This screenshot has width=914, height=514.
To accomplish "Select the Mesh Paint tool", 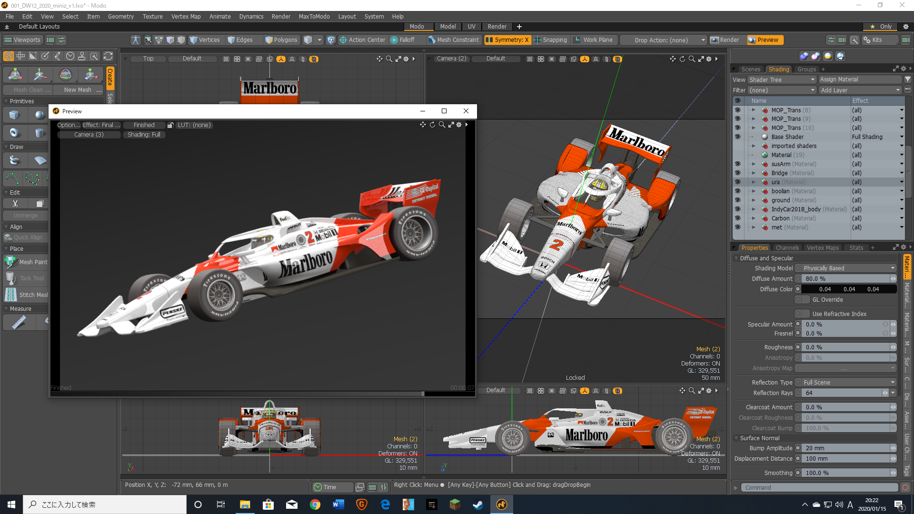I will 26,262.
